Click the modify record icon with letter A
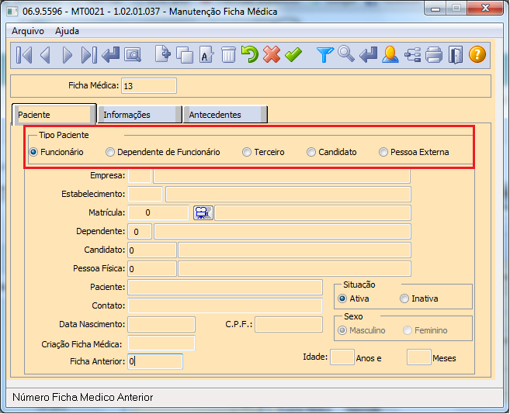The image size is (510, 414). pyautogui.click(x=206, y=54)
